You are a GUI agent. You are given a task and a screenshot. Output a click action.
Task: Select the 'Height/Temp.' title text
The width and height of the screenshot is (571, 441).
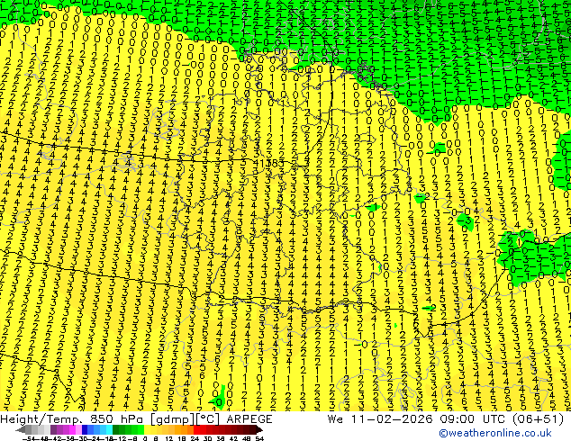(41, 419)
